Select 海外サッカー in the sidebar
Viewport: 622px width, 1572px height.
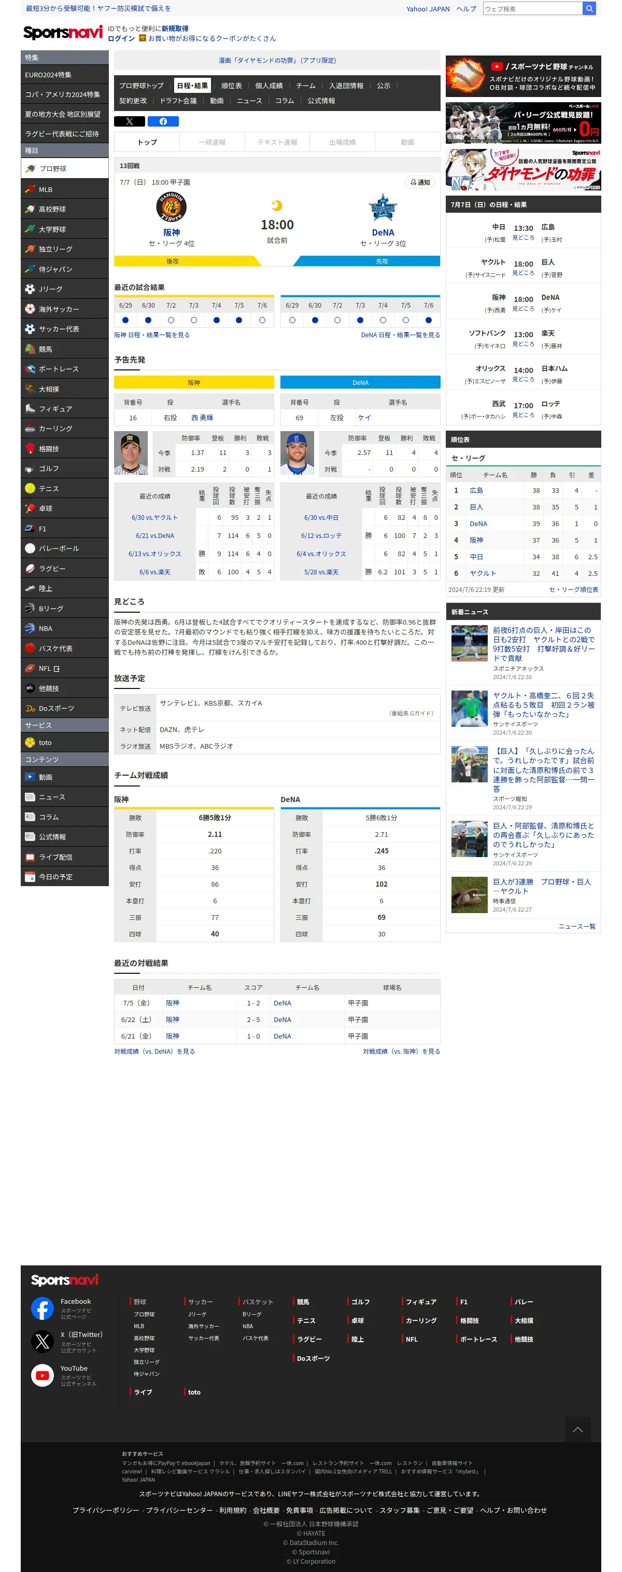click(65, 309)
